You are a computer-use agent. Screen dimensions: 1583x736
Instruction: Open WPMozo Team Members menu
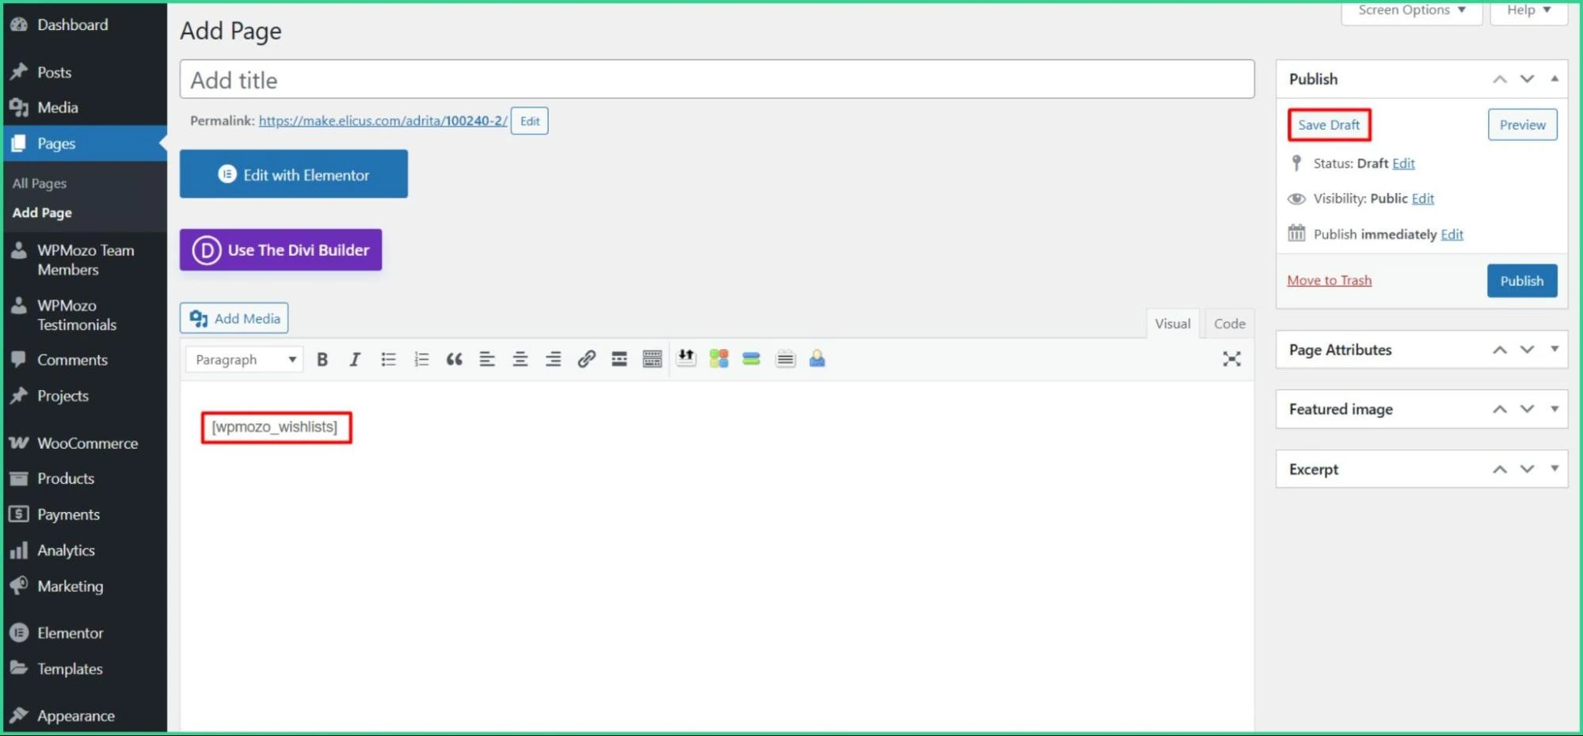[84, 260]
